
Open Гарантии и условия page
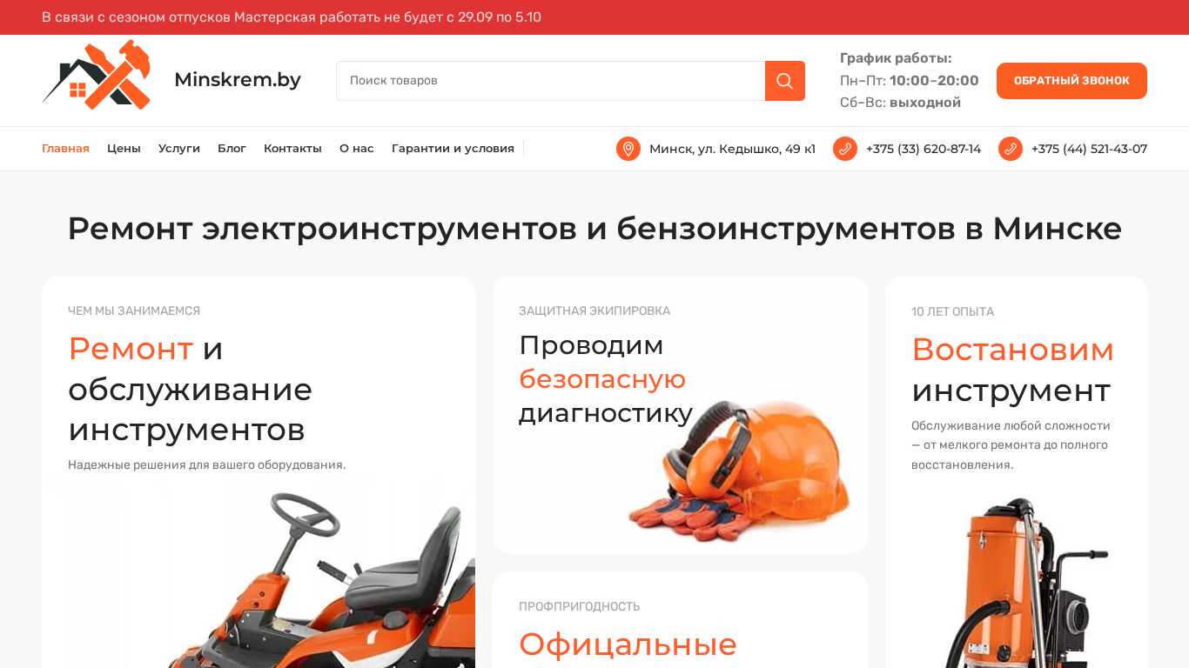(453, 149)
